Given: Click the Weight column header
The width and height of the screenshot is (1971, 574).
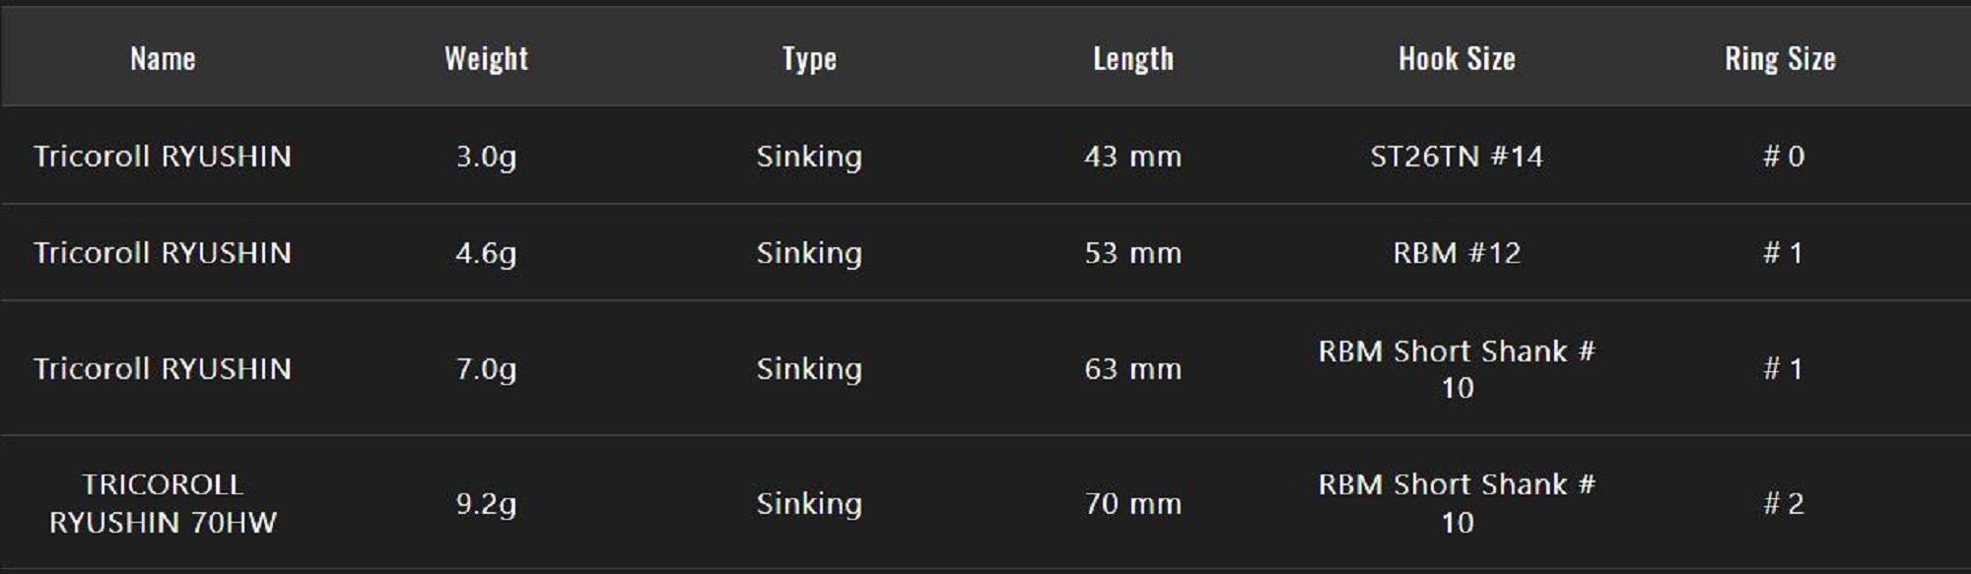Looking at the screenshot, I should point(486,59).
